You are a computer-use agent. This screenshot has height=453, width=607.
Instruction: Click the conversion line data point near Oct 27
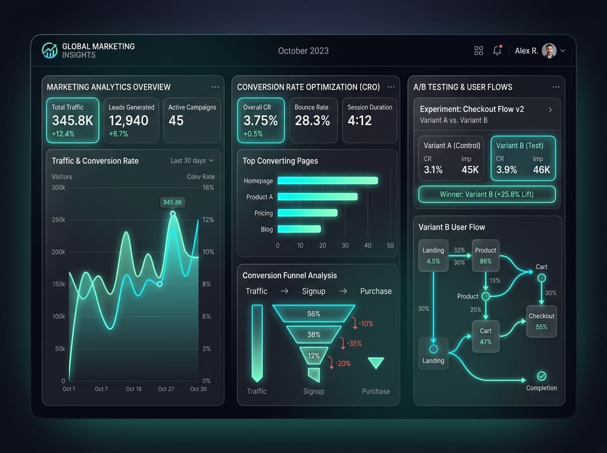coord(160,284)
